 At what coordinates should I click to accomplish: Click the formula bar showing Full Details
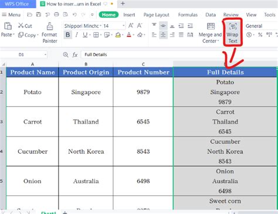coord(179,55)
